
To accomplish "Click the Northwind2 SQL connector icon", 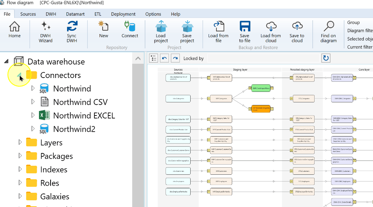I will click(x=44, y=129).
